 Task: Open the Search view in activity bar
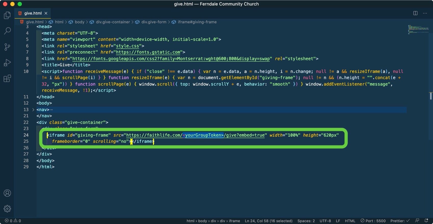click(x=7, y=31)
